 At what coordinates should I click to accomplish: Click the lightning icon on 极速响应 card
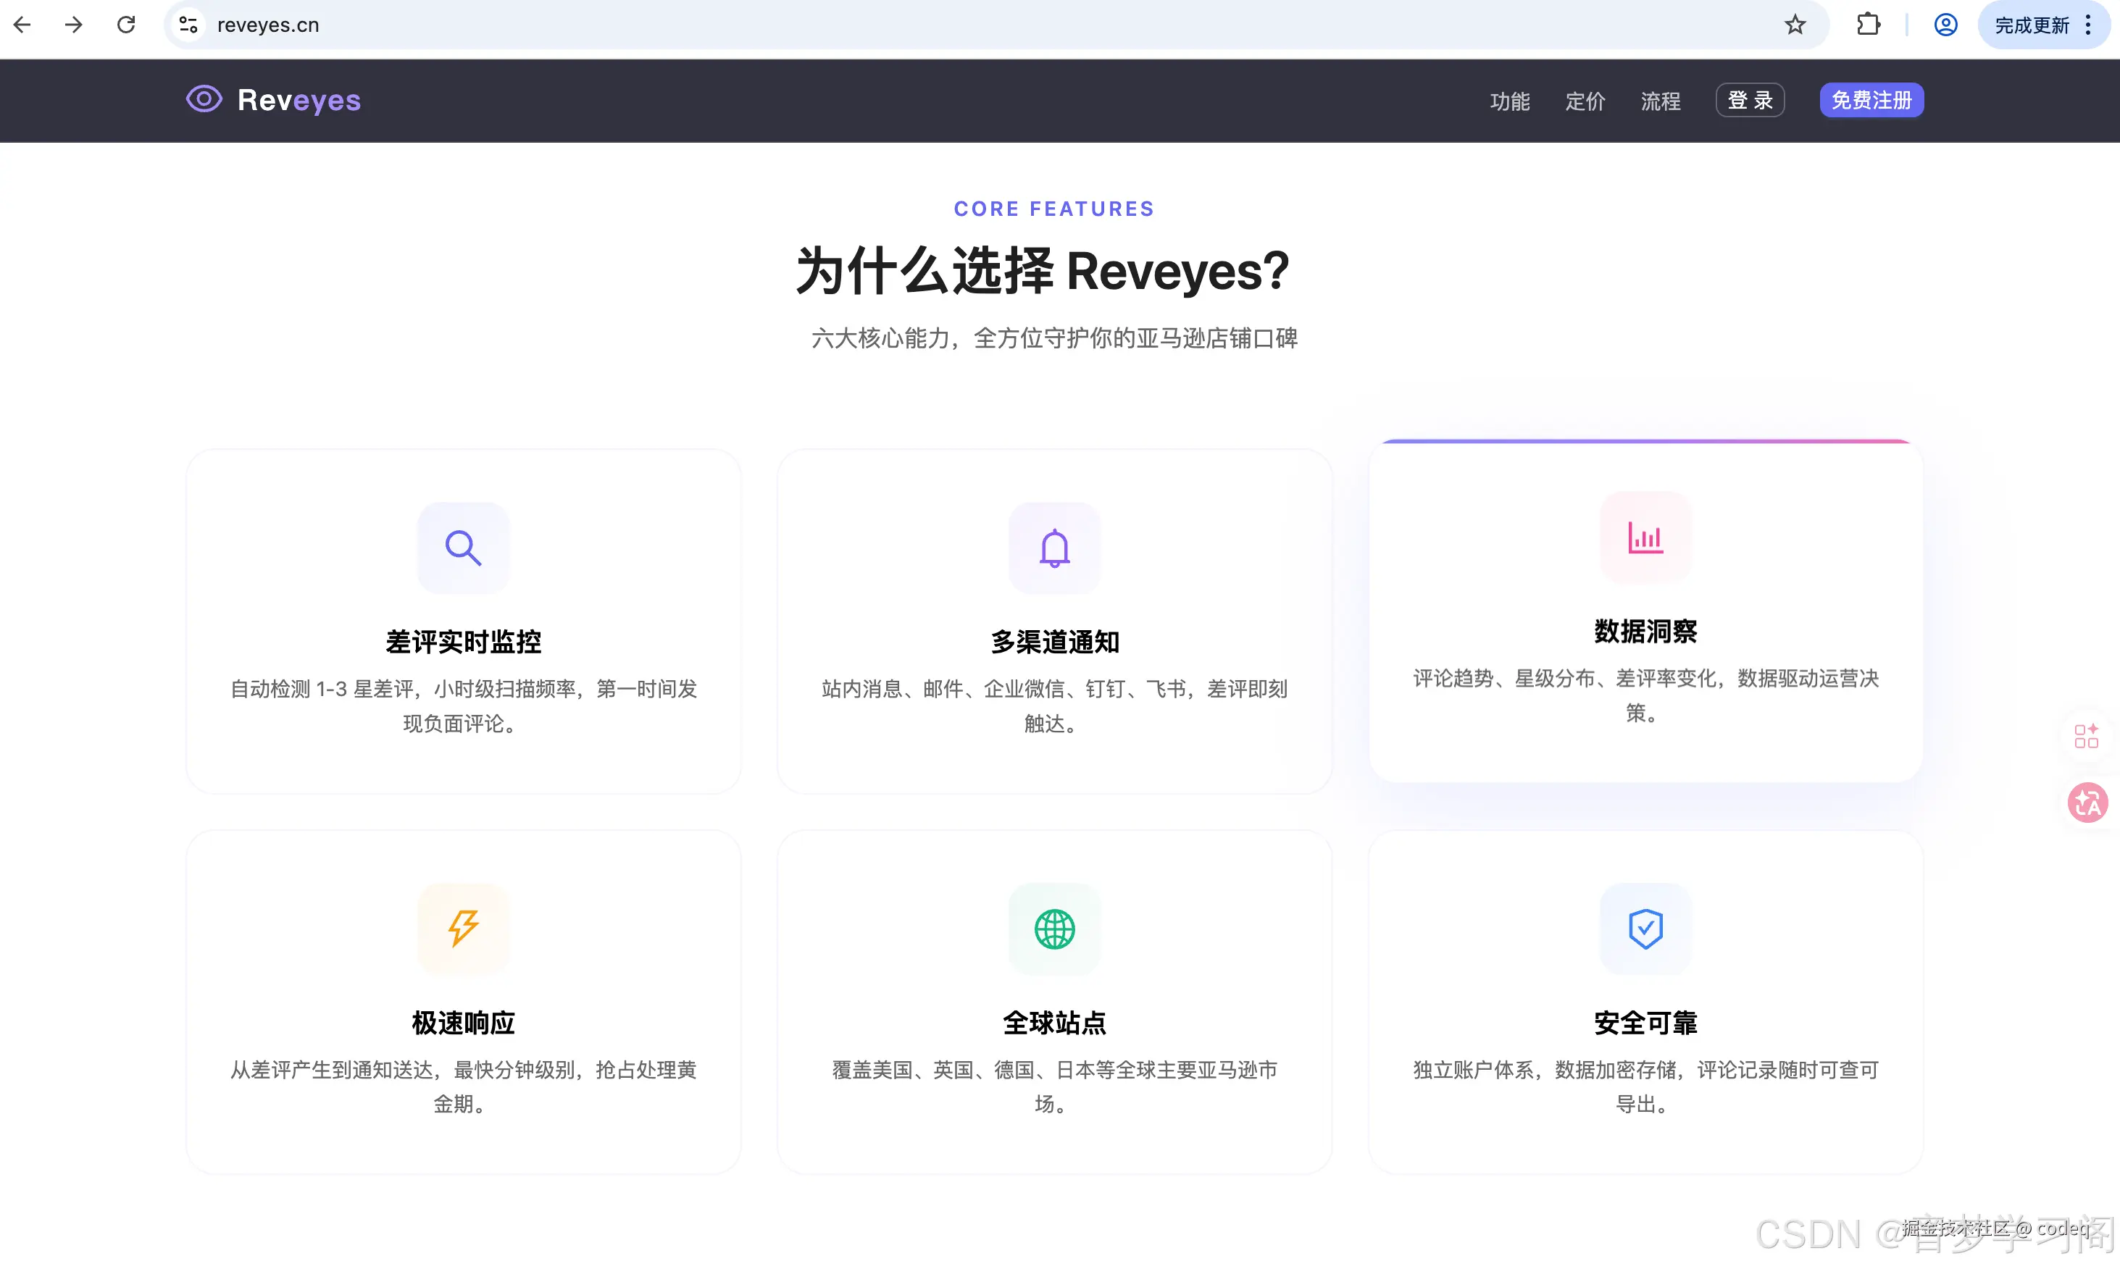(463, 929)
